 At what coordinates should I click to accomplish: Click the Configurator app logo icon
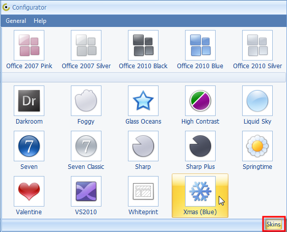click(x=6, y=7)
